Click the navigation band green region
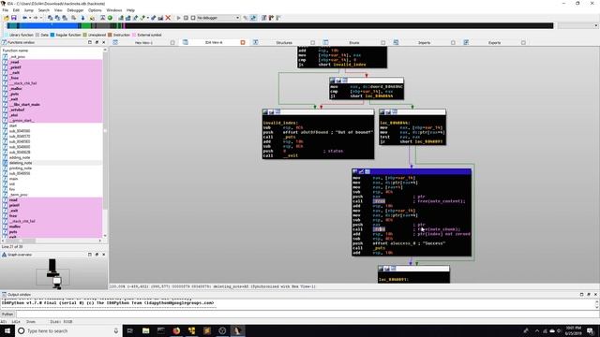Viewport: 600px width, 337px height. (86, 26)
